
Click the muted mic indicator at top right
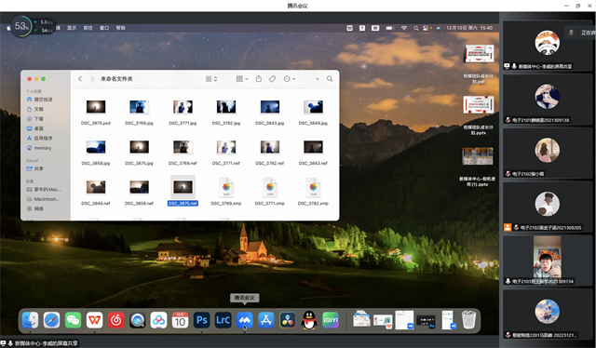[x=571, y=33]
